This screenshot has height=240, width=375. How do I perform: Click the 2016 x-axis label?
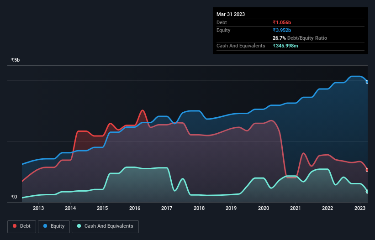[135, 208]
